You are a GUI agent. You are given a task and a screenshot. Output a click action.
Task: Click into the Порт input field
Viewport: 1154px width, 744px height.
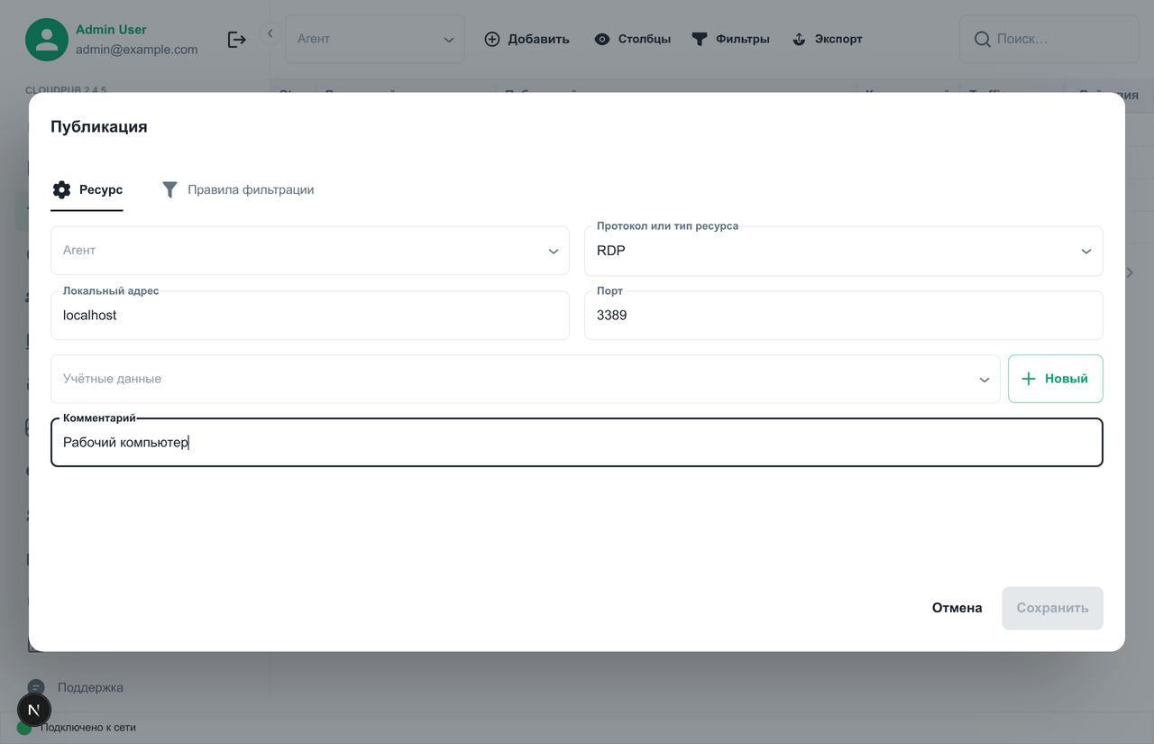click(843, 316)
